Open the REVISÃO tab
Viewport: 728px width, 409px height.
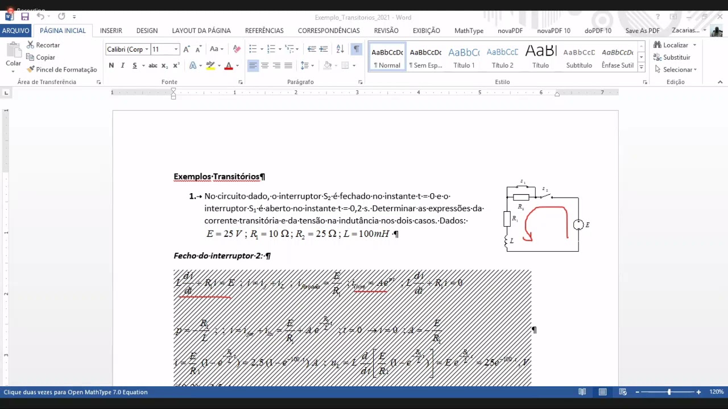386,31
